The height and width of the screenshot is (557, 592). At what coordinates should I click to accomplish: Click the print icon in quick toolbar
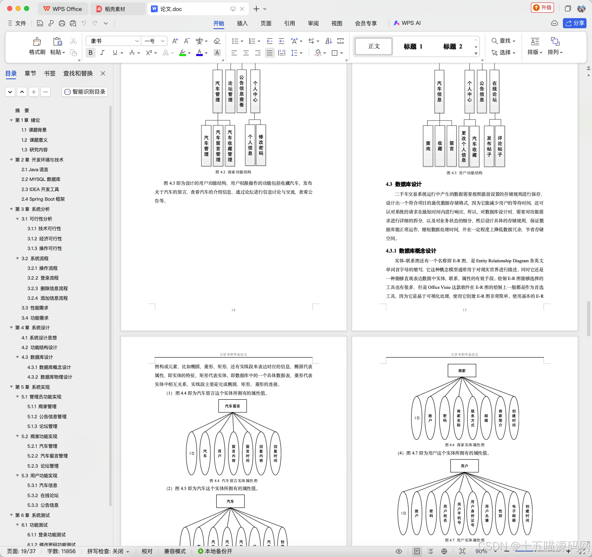[x=62, y=23]
